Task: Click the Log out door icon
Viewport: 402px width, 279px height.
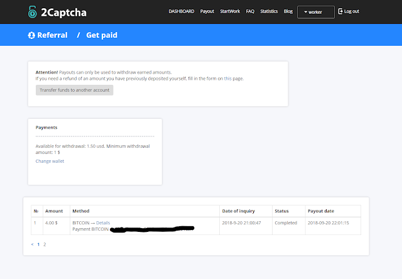Action: click(x=340, y=11)
